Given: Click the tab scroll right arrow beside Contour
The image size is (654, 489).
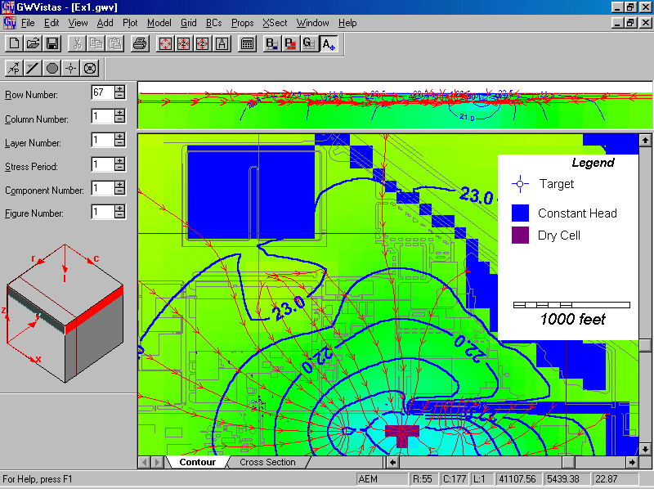Looking at the screenshot, I should pyautogui.click(x=157, y=462).
